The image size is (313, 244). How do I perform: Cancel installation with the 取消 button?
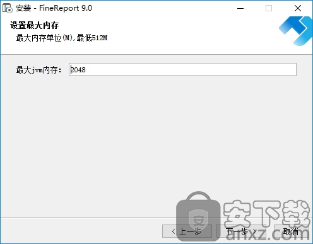291,231
